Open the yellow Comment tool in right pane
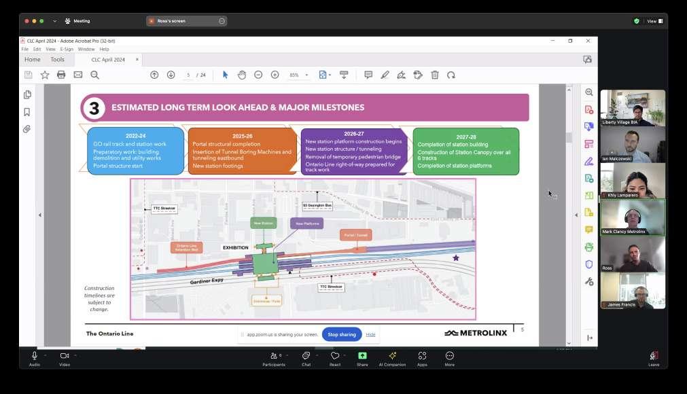 [589, 230]
